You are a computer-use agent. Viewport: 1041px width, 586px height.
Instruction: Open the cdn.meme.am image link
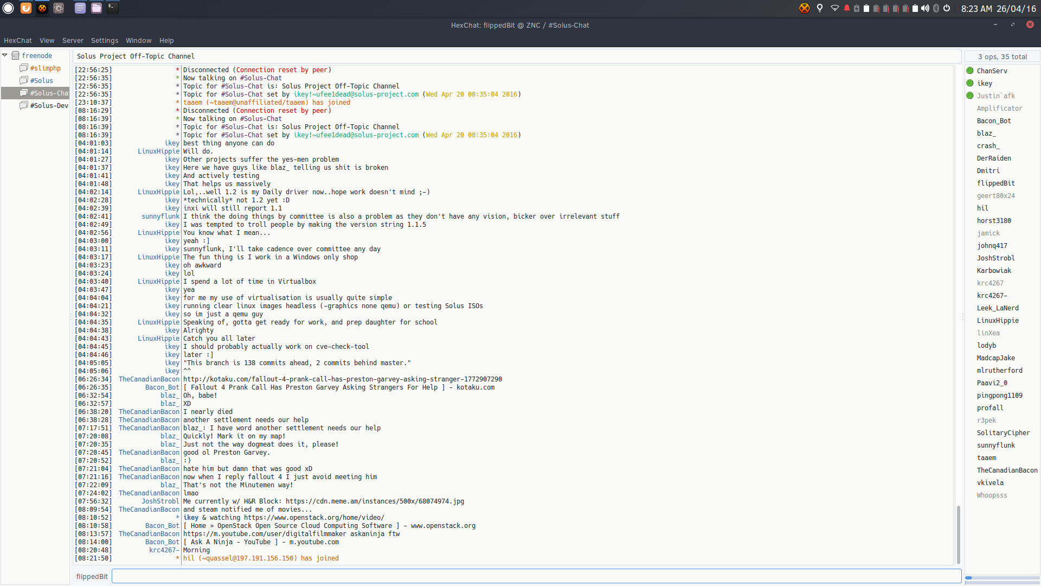(x=375, y=501)
